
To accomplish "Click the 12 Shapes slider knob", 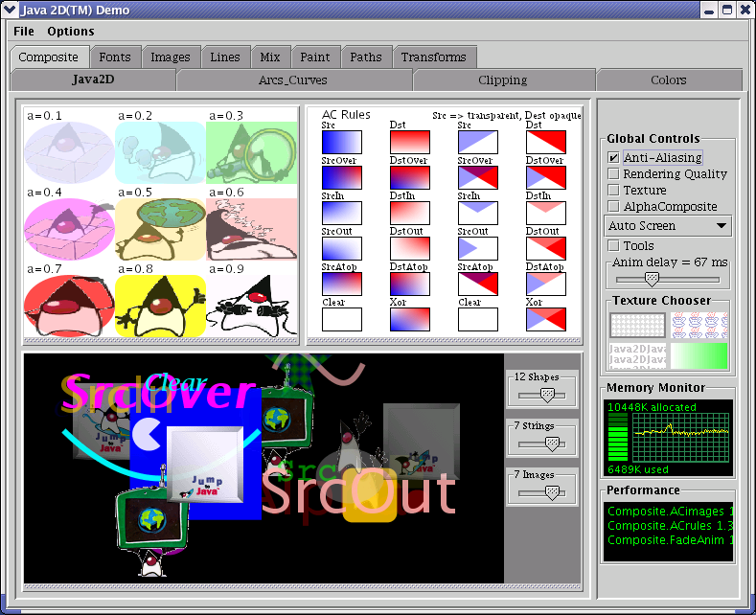I will tap(547, 396).
